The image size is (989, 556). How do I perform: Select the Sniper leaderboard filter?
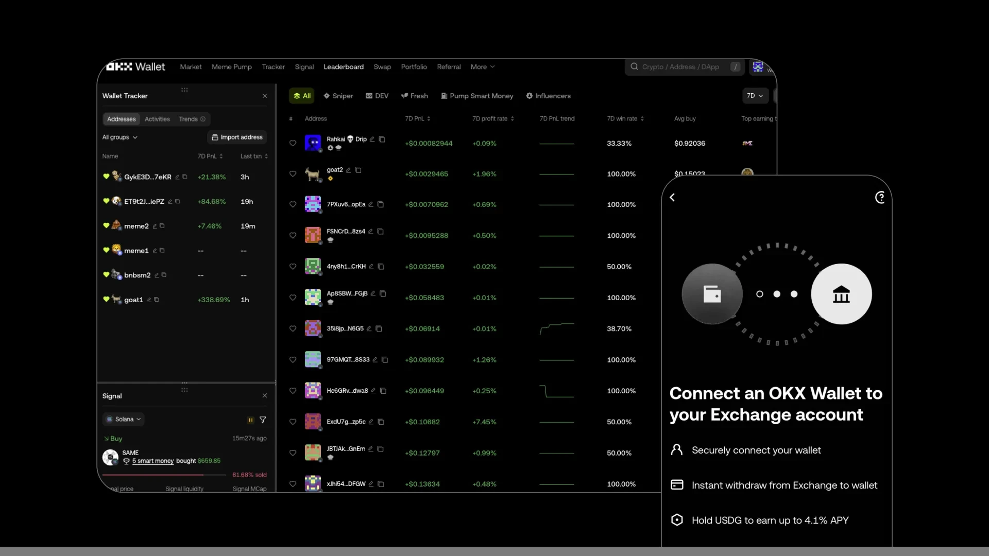click(x=338, y=96)
